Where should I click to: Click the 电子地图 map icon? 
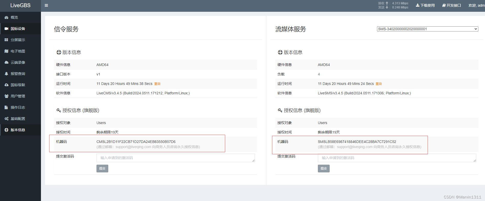(x=6, y=51)
